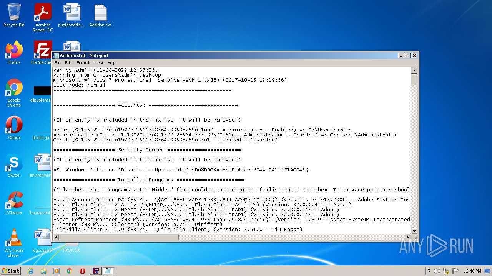Open the View menu in Notepad
This screenshot has height=276, width=492.
(x=98, y=63)
